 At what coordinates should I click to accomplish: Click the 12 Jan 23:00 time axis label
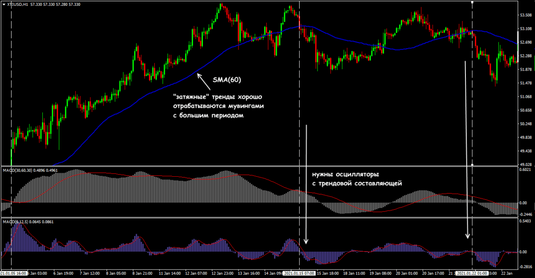222,273
